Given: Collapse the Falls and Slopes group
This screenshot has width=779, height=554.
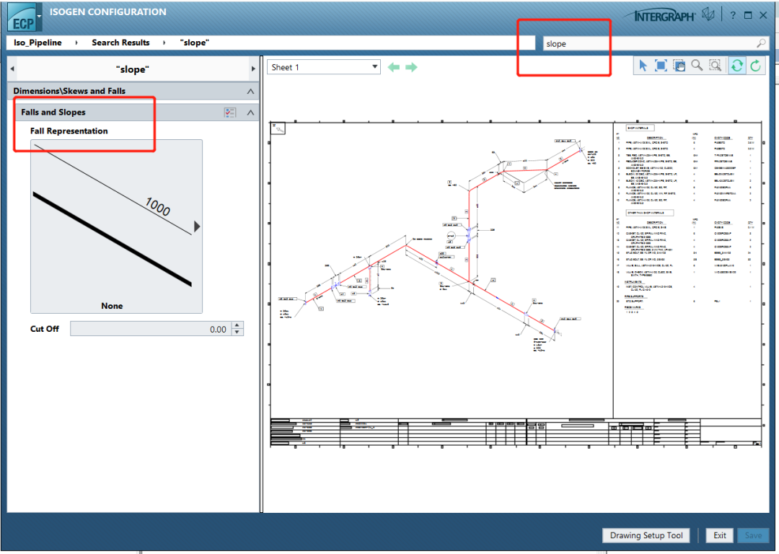Looking at the screenshot, I should 250,113.
